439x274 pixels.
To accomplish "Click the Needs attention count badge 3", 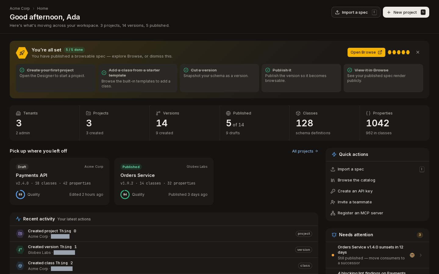I will point(420,235).
